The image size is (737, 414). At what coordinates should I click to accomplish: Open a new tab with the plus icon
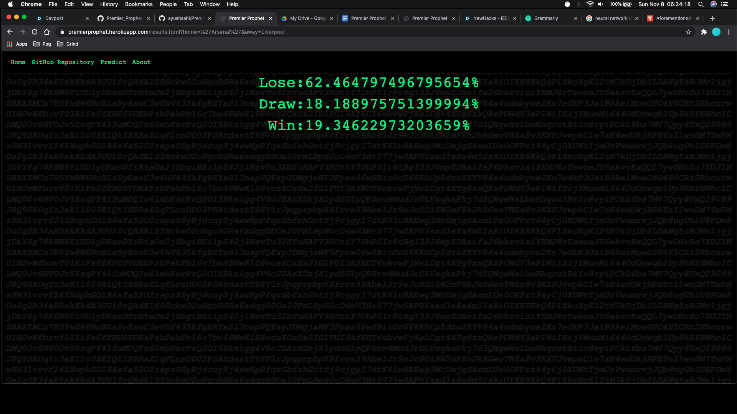[x=712, y=18]
